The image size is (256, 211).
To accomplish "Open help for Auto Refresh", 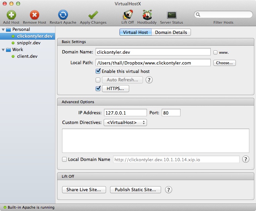I will tap(149, 80).
